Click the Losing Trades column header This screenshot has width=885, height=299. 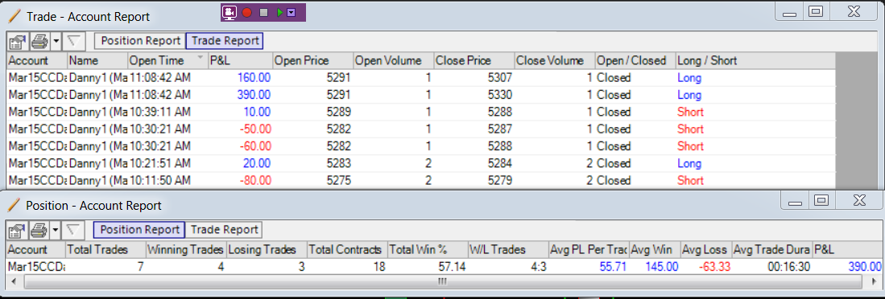click(267, 249)
